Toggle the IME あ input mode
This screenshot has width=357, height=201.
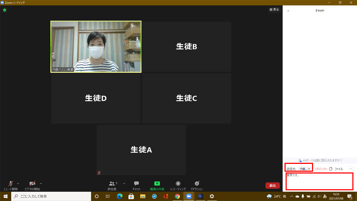325,196
